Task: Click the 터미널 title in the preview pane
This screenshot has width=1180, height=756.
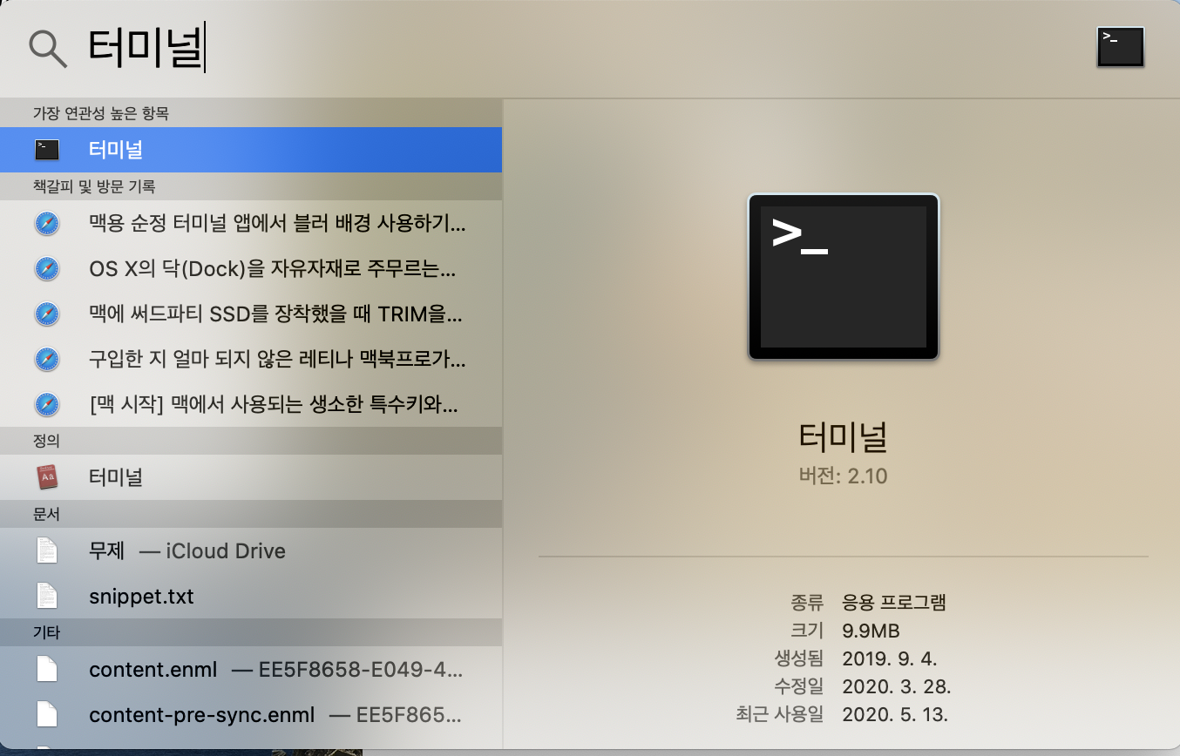Action: point(844,436)
